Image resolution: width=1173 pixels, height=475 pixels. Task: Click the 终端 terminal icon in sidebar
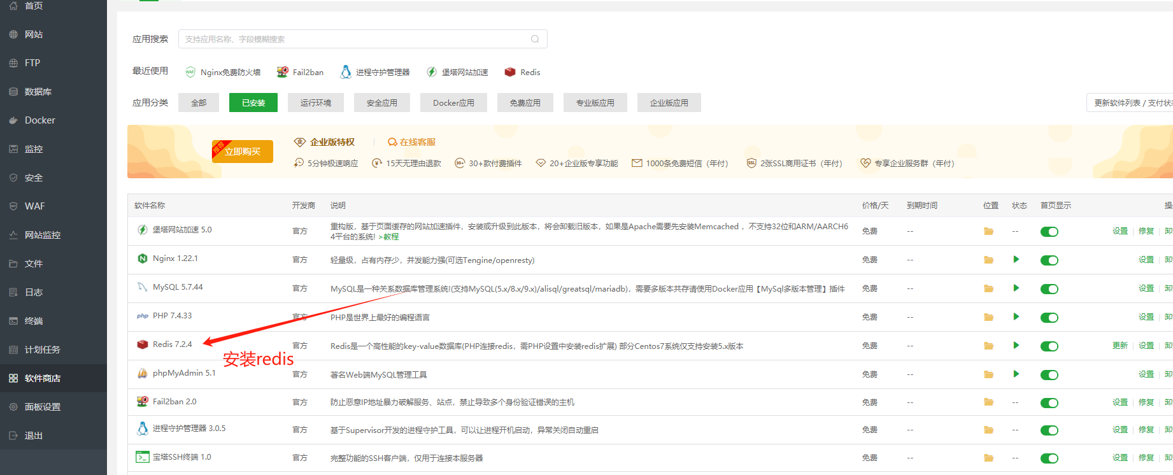13,321
